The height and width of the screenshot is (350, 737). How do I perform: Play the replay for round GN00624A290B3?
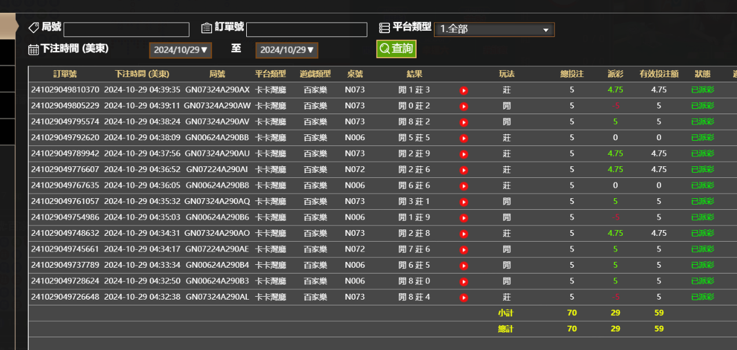464,281
